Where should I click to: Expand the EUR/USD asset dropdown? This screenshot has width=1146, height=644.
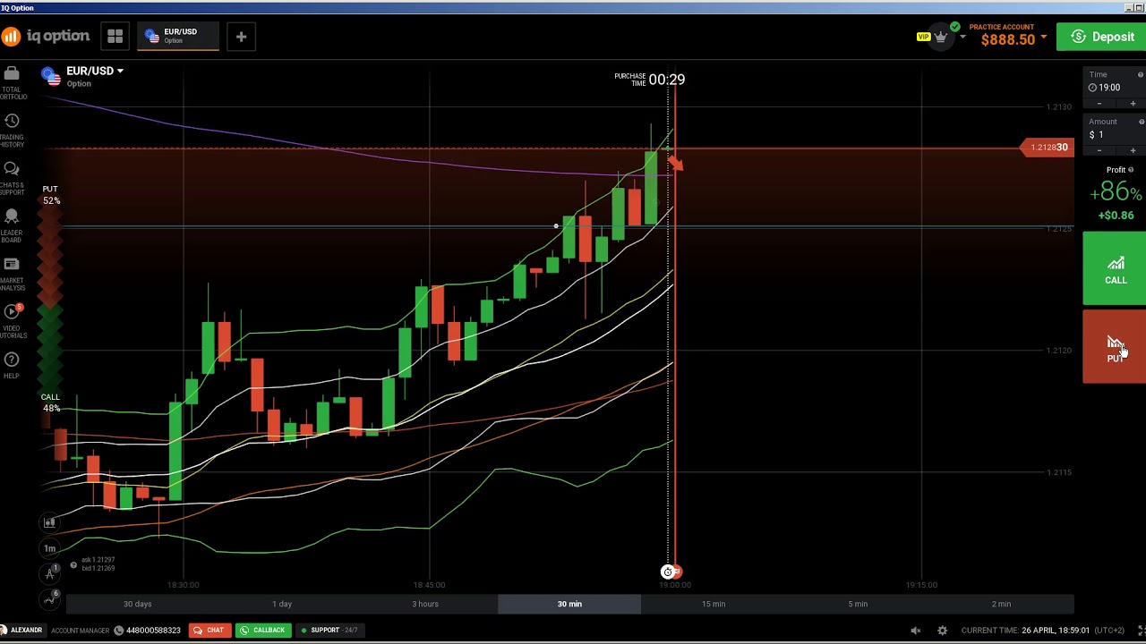pos(120,71)
